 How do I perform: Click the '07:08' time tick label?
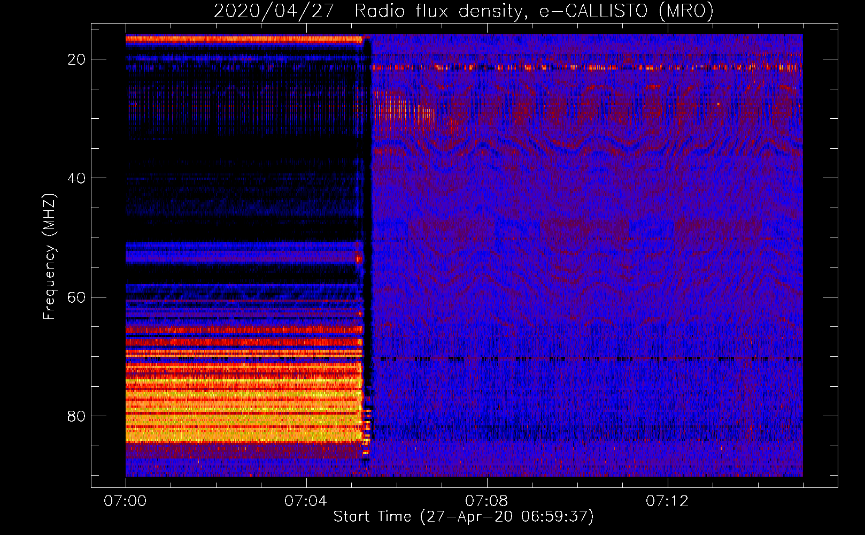pyautogui.click(x=486, y=501)
